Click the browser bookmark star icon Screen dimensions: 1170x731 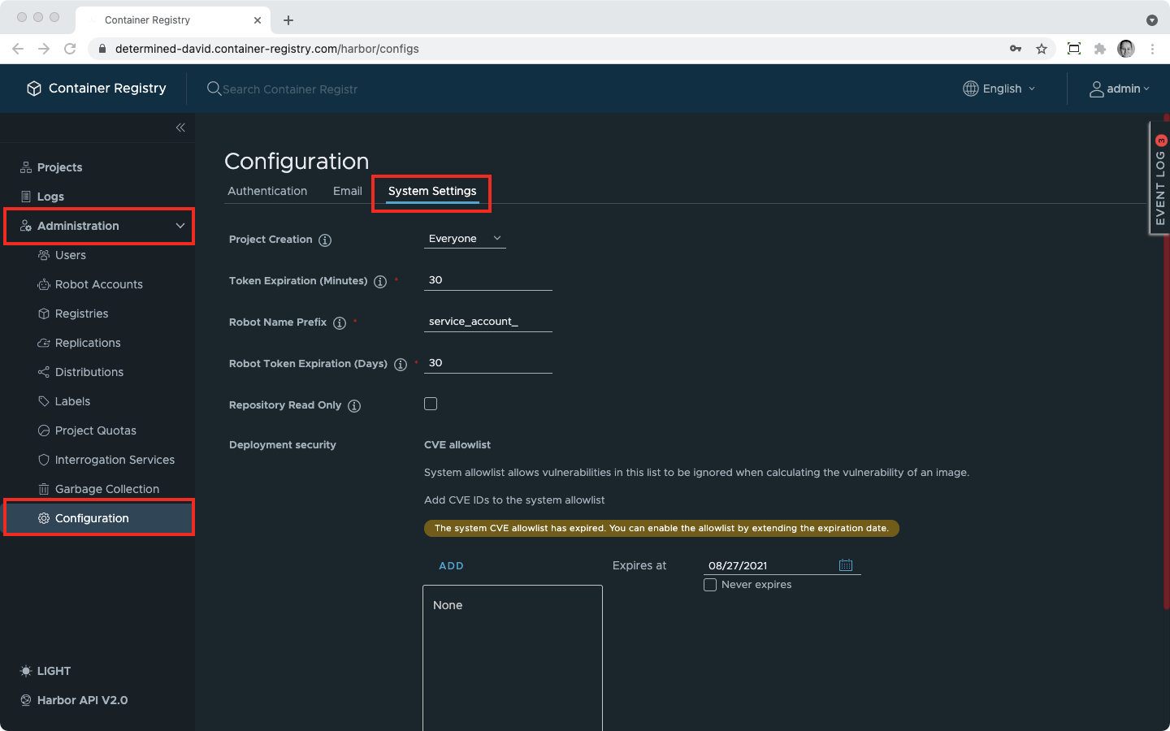coord(1042,49)
